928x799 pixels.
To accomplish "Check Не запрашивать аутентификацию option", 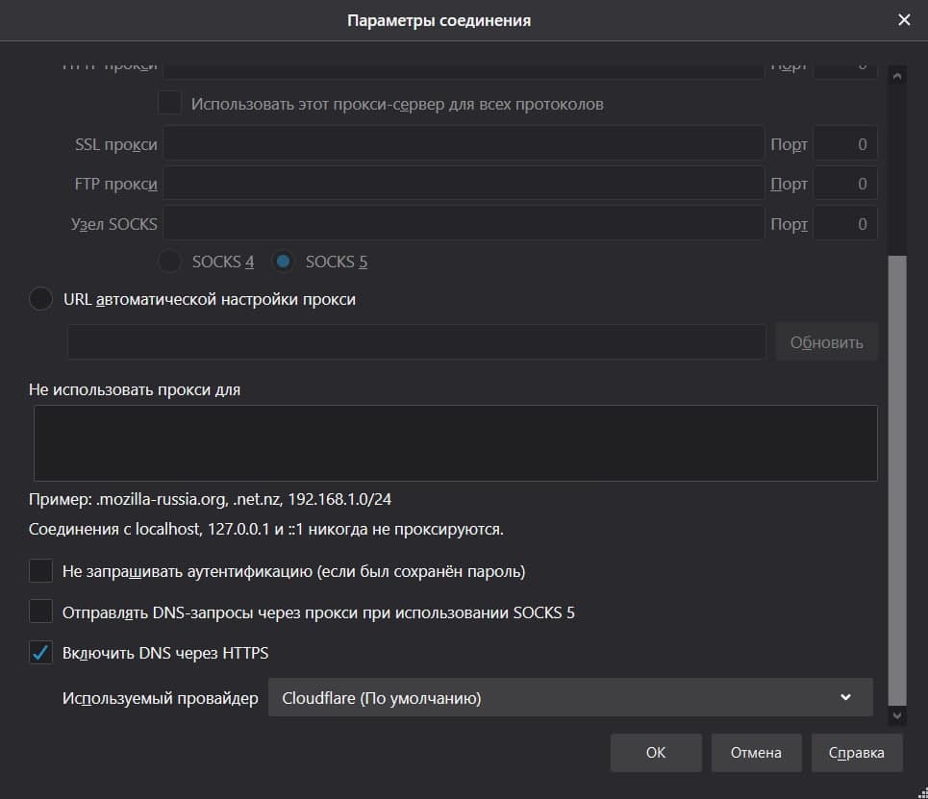I will 41,571.
